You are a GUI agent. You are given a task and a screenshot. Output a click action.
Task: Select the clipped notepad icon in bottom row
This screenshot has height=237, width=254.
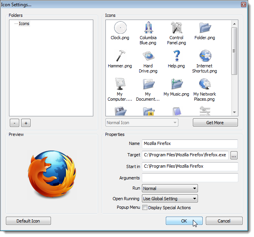177,111
